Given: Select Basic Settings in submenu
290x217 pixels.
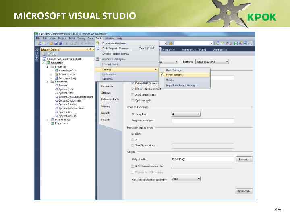Looking at the screenshot, I should [185, 70].
